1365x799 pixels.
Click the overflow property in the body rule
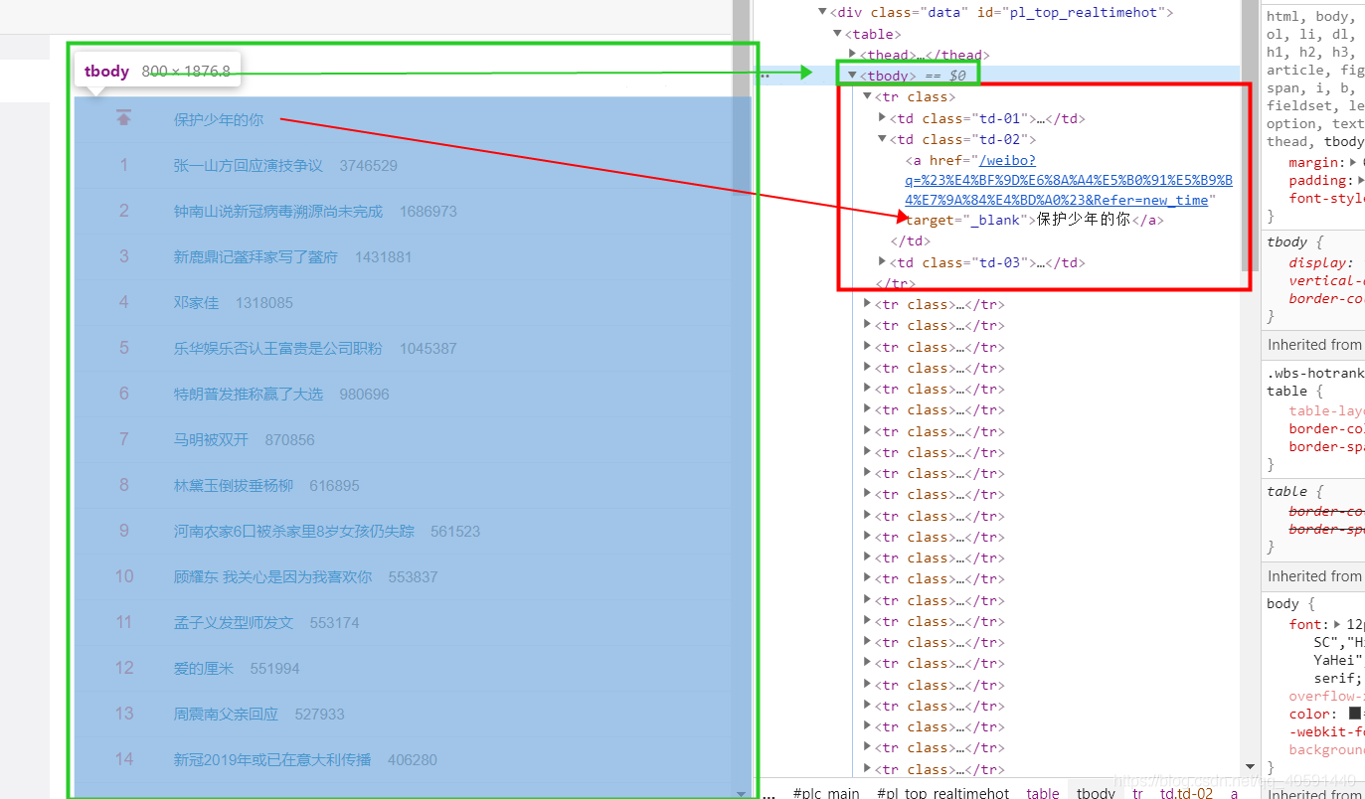(x=1327, y=697)
